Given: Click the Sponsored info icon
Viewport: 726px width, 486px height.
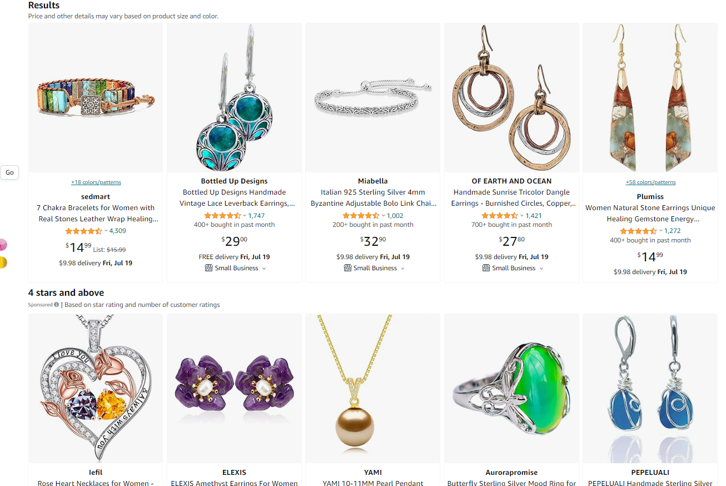Looking at the screenshot, I should [56, 305].
